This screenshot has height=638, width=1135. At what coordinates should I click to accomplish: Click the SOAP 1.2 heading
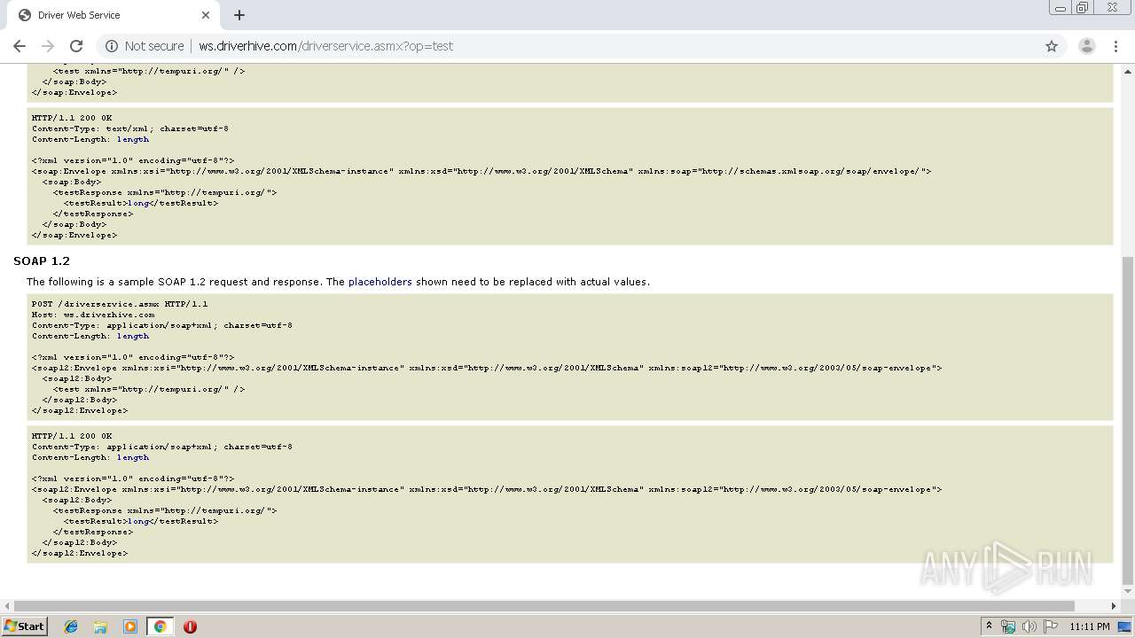click(42, 261)
